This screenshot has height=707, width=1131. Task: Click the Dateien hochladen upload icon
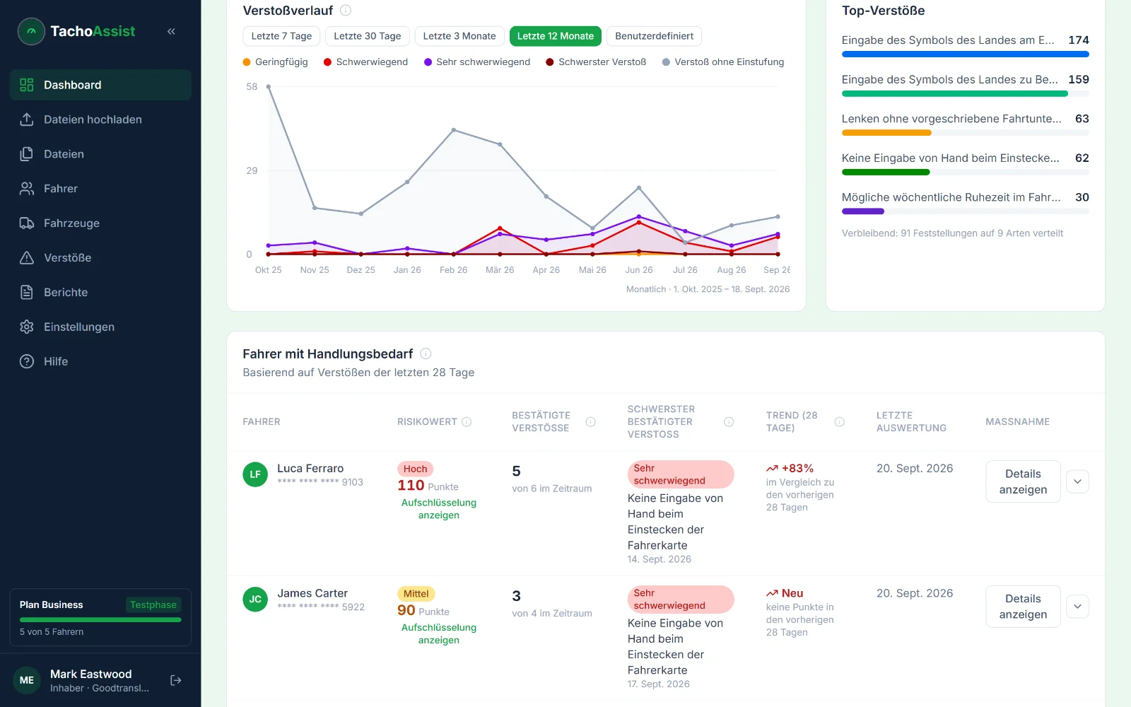[x=27, y=119]
